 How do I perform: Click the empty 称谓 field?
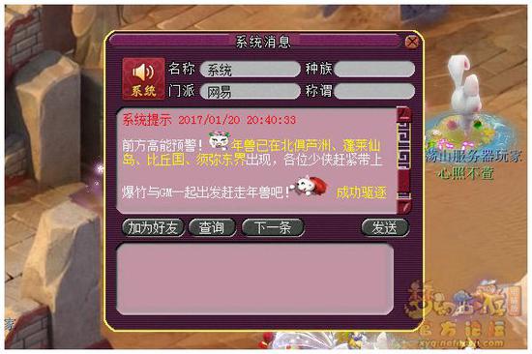pos(374,91)
